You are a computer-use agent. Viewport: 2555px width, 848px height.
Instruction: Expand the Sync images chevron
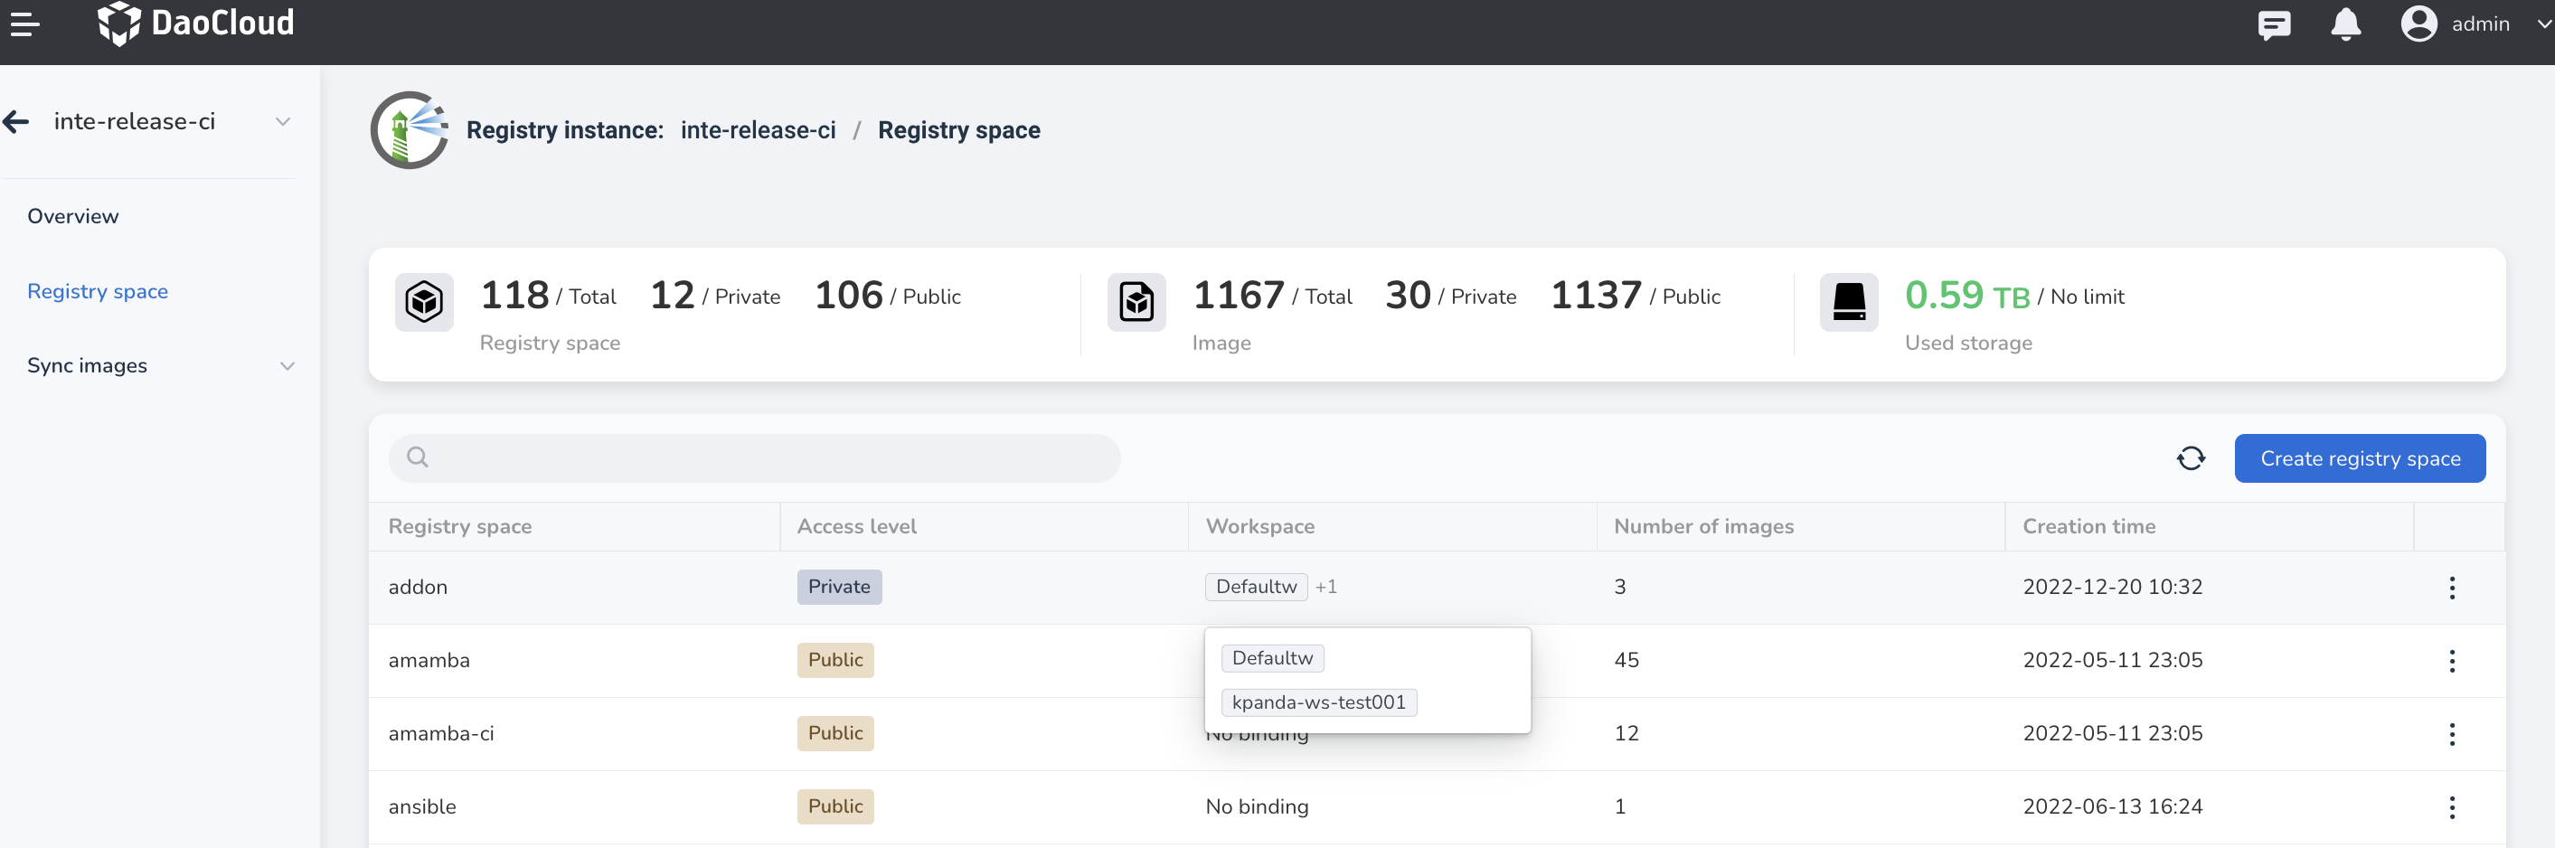tap(288, 366)
